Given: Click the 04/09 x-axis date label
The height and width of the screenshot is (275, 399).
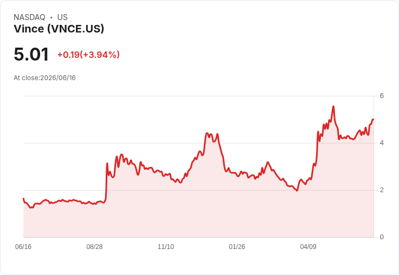Looking at the screenshot, I should tap(308, 246).
